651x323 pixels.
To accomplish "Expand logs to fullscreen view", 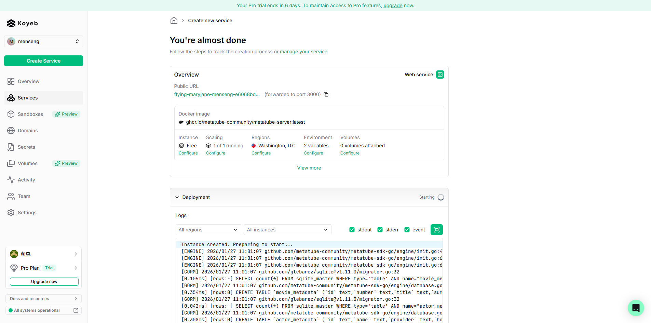I will point(436,229).
